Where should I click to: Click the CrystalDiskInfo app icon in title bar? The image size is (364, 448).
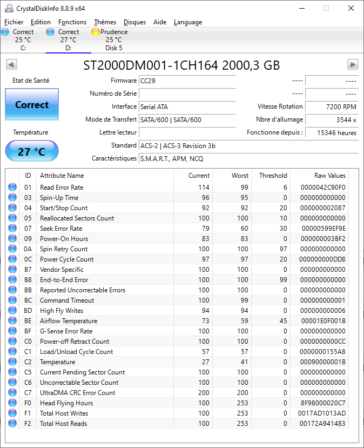8,8
